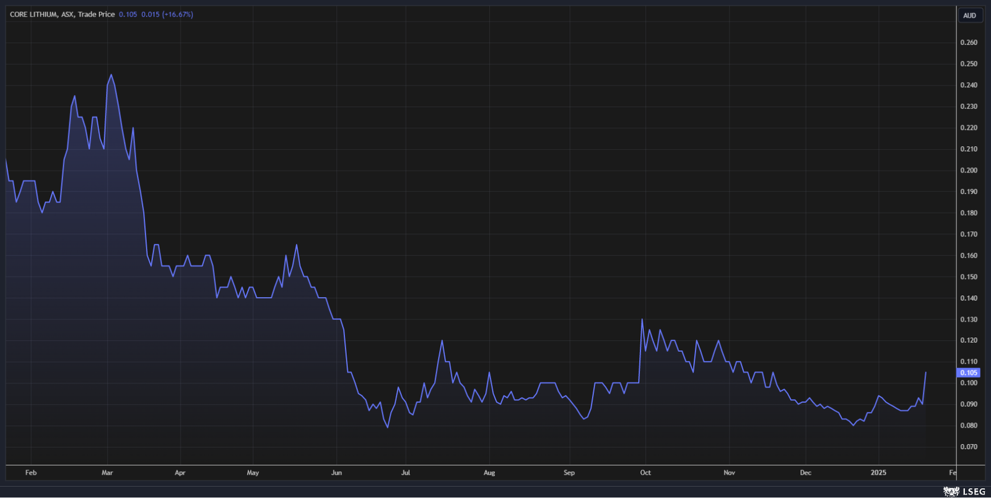Click the 2025 label on the time axis
Screen dimensions: 991x498
[878, 473]
